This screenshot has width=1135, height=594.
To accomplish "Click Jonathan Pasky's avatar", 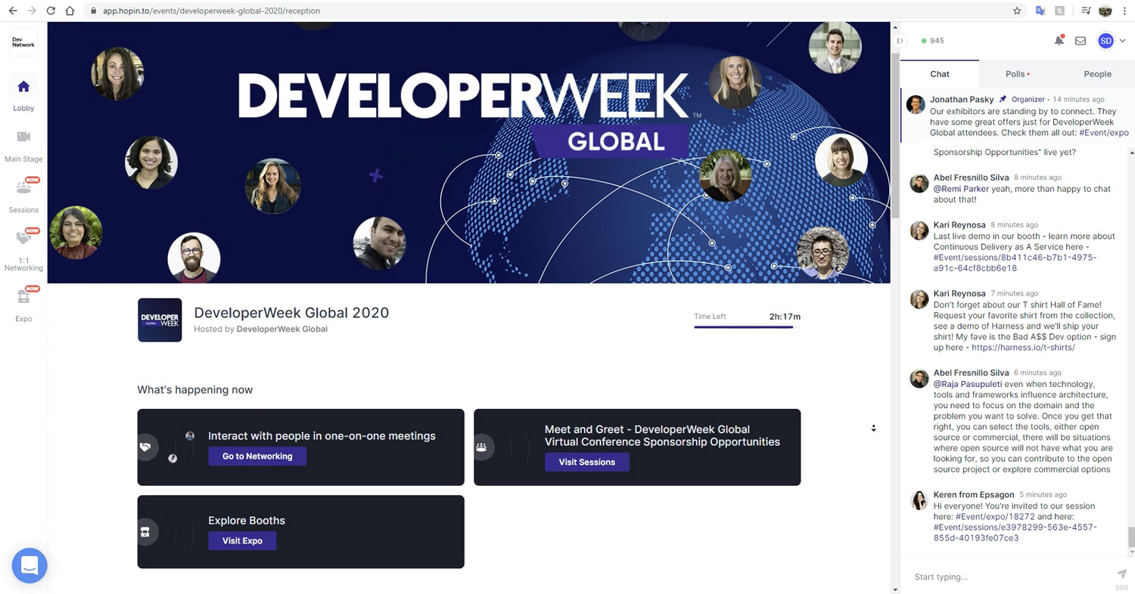I will pos(916,105).
